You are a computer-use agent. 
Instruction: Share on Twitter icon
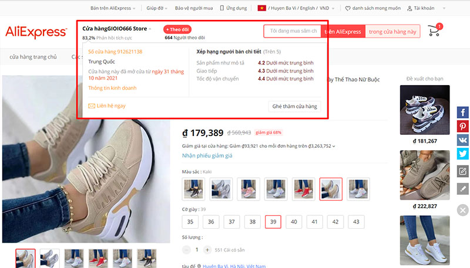click(462, 154)
